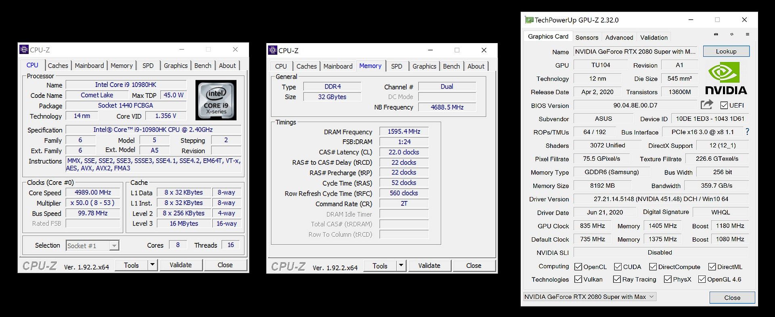Click Close button in GPU-Z
775x317 pixels.
(x=732, y=298)
